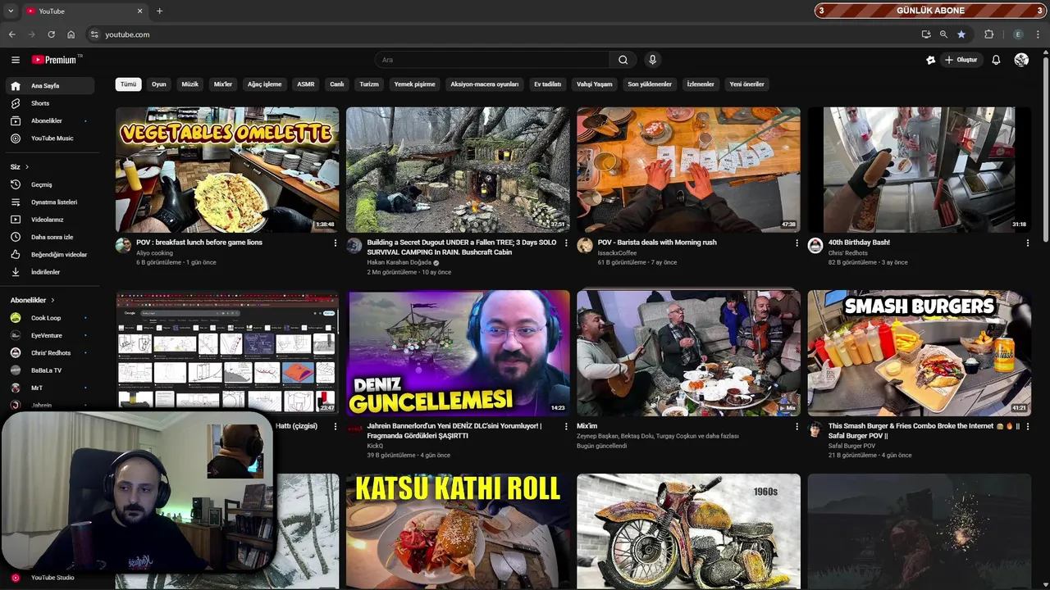Select the Yemek pişirme filter chip
Viewport: 1050px width, 590px height.
click(414, 84)
